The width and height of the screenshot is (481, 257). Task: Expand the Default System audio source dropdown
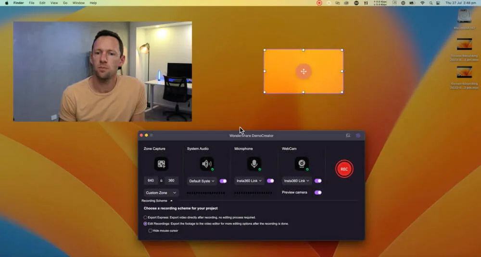tap(202, 181)
